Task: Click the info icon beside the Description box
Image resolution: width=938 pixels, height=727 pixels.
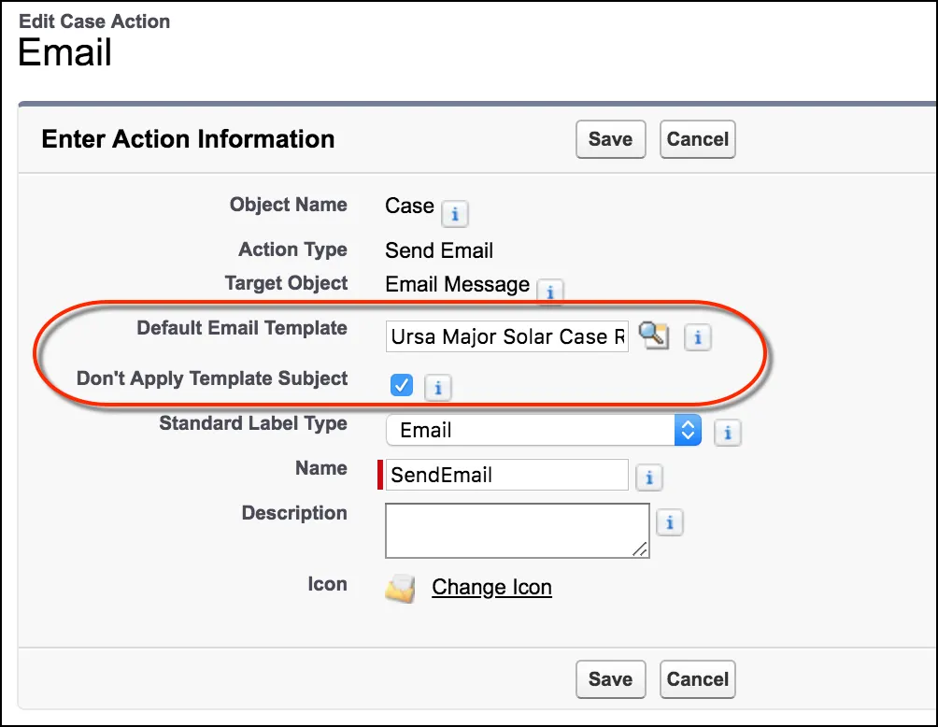Action: 670,522
